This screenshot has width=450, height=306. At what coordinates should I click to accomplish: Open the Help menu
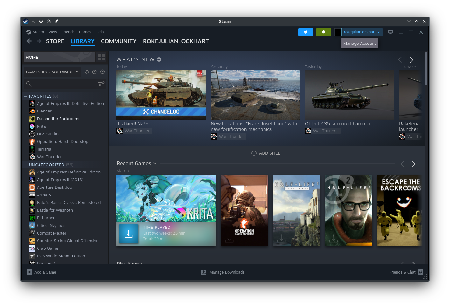(100, 32)
